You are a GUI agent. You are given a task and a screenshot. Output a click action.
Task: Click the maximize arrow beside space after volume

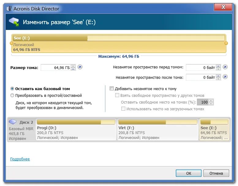point(225,77)
